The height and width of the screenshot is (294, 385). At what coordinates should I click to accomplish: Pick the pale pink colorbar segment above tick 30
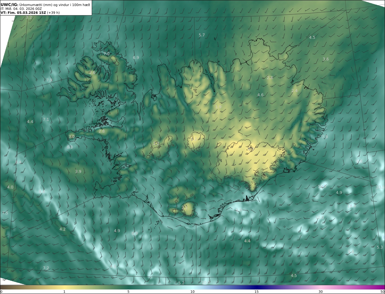click(321, 287)
